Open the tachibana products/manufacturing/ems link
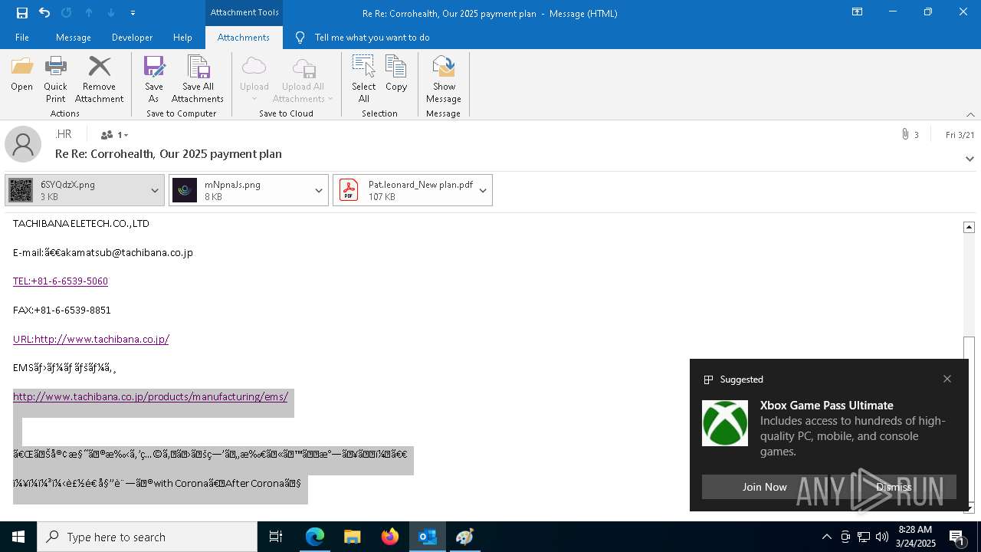Viewport: 981px width, 552px height. 150,396
